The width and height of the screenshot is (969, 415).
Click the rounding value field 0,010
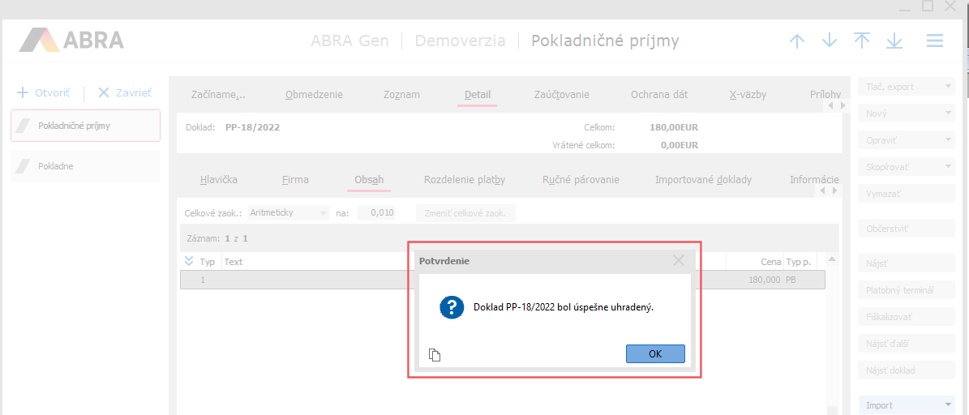coord(378,212)
